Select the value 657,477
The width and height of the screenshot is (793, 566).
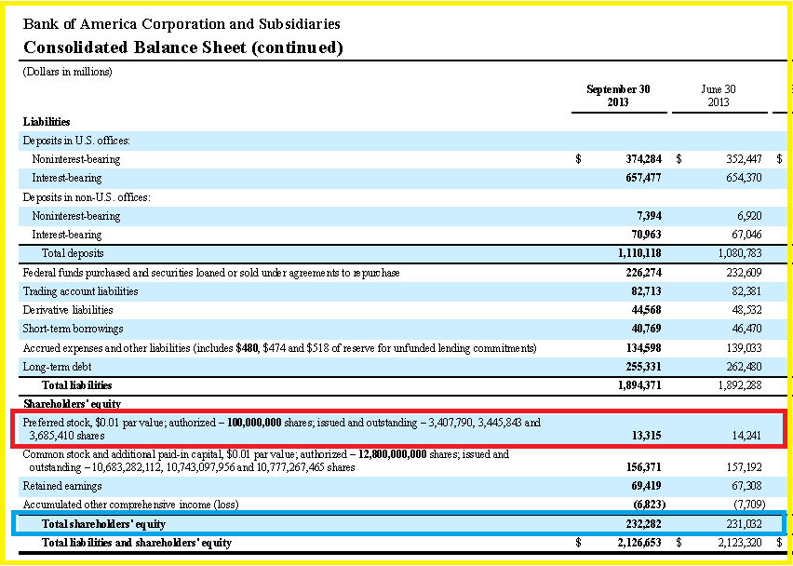click(x=643, y=178)
